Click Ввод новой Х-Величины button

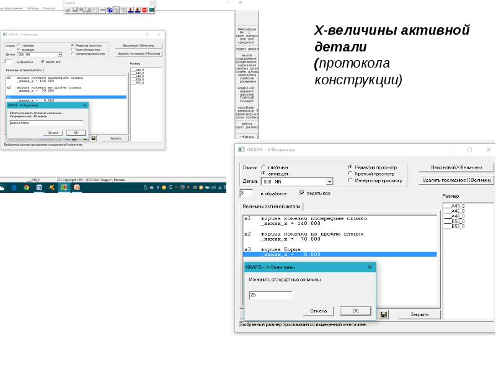tap(456, 167)
